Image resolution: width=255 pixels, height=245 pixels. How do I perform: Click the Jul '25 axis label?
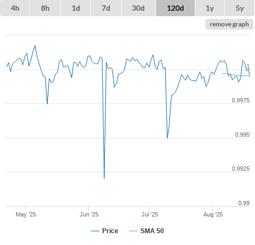(150, 214)
